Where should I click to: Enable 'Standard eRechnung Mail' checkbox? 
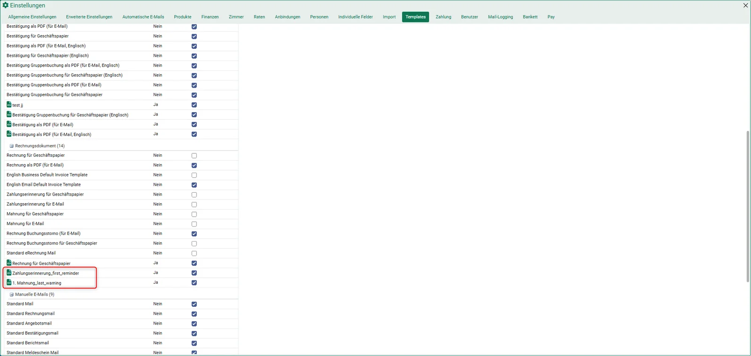point(194,253)
